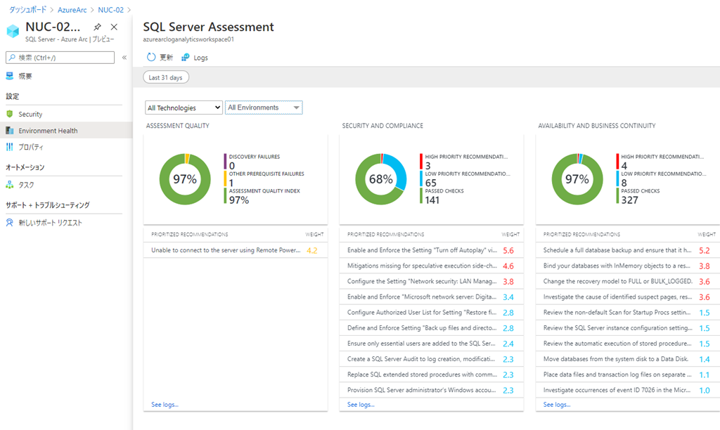The image size is (720, 430).
Task: Select Environment Health in the sidebar
Action: tap(66, 130)
